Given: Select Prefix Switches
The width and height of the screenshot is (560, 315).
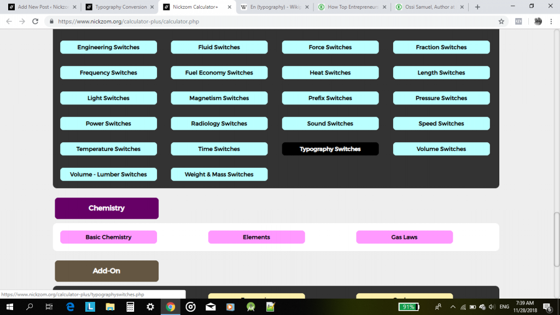Looking at the screenshot, I should pos(330,98).
